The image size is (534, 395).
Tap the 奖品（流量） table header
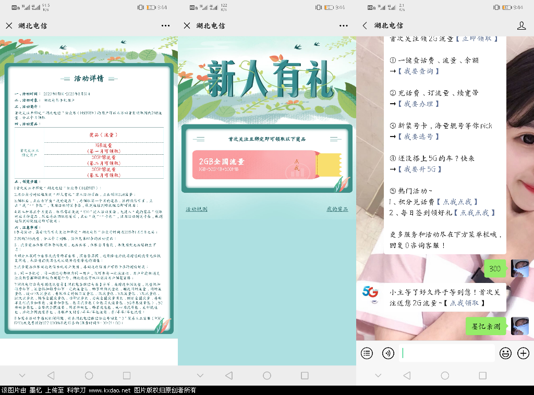point(104,135)
